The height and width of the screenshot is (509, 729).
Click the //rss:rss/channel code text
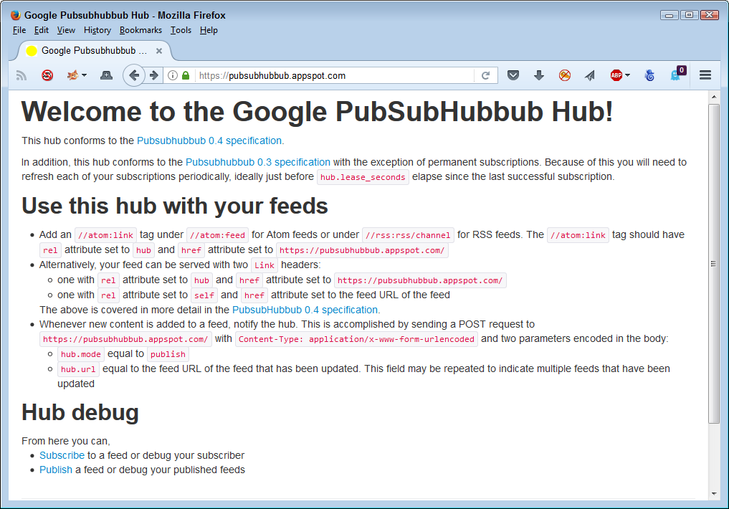(408, 235)
